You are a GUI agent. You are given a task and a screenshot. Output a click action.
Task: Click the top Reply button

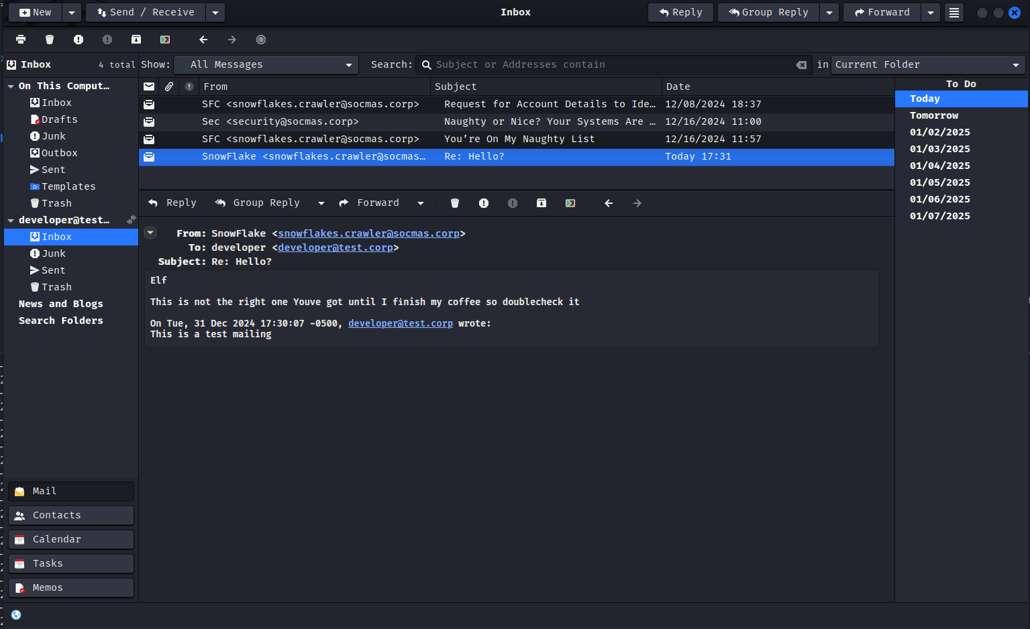click(680, 13)
